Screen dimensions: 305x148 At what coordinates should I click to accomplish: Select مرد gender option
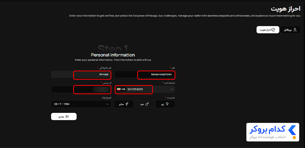pyautogui.click(x=144, y=104)
